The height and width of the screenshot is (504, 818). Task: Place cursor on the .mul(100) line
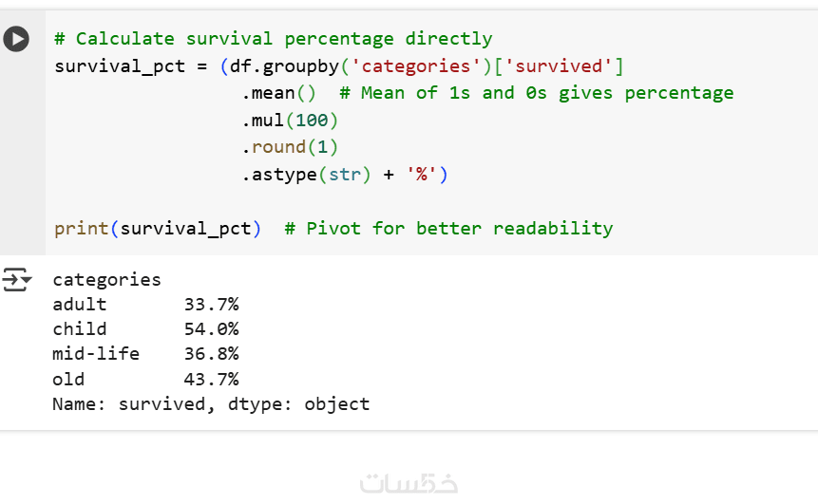click(x=290, y=121)
